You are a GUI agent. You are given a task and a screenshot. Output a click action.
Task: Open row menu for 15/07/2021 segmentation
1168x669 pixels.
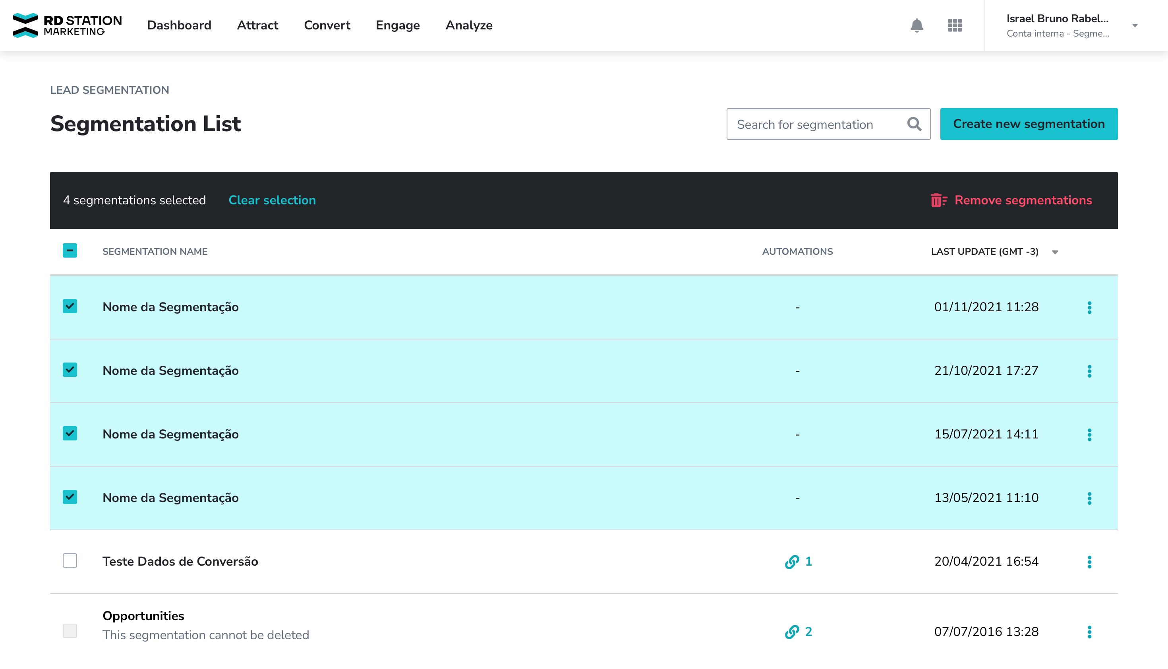[1089, 434]
